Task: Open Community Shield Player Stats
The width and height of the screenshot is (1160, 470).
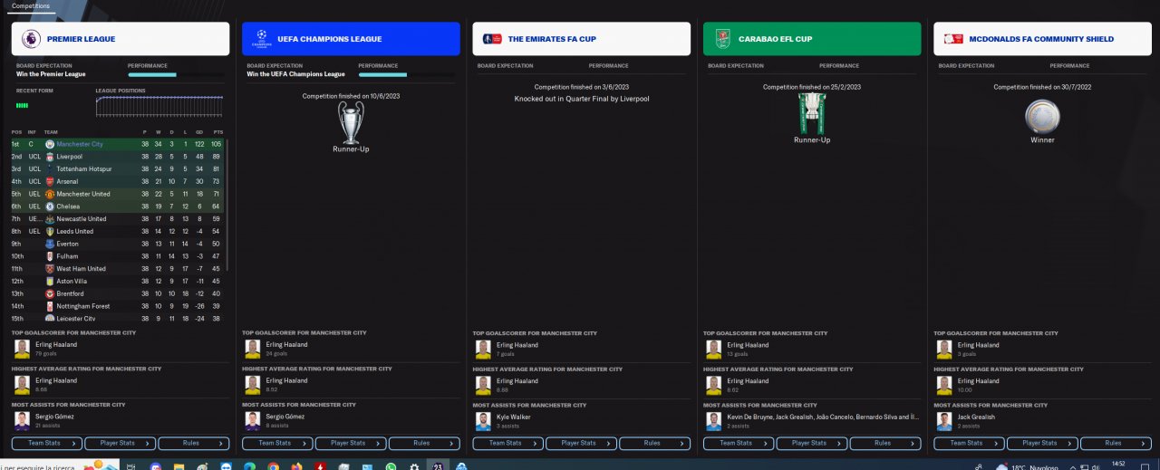Action: click(x=1043, y=443)
